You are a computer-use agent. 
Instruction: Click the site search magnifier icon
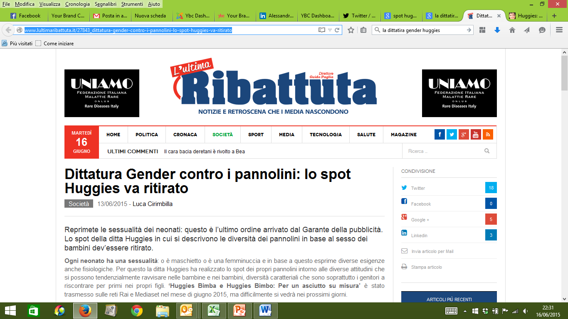point(487,151)
